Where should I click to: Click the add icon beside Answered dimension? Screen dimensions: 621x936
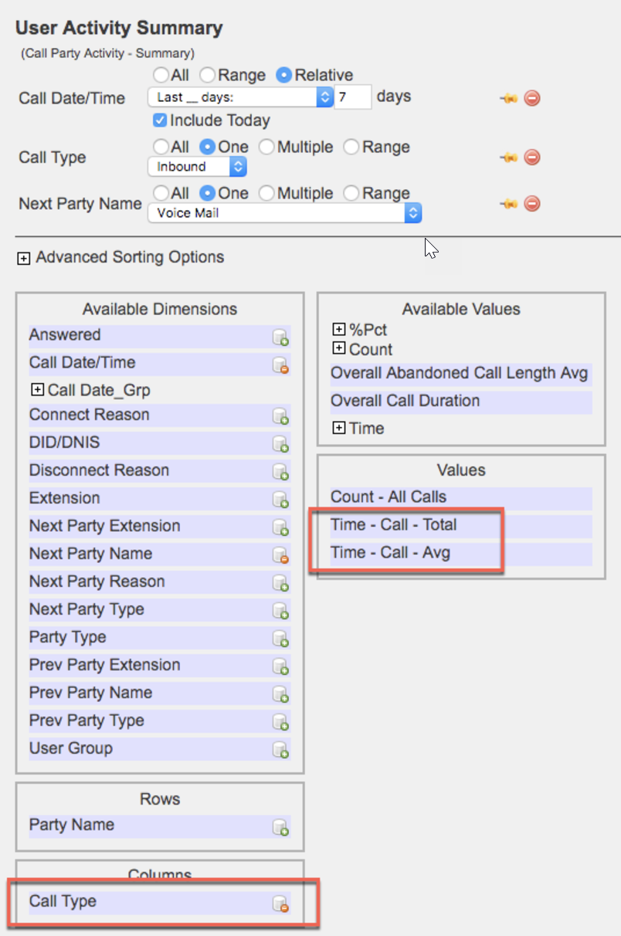(280, 337)
